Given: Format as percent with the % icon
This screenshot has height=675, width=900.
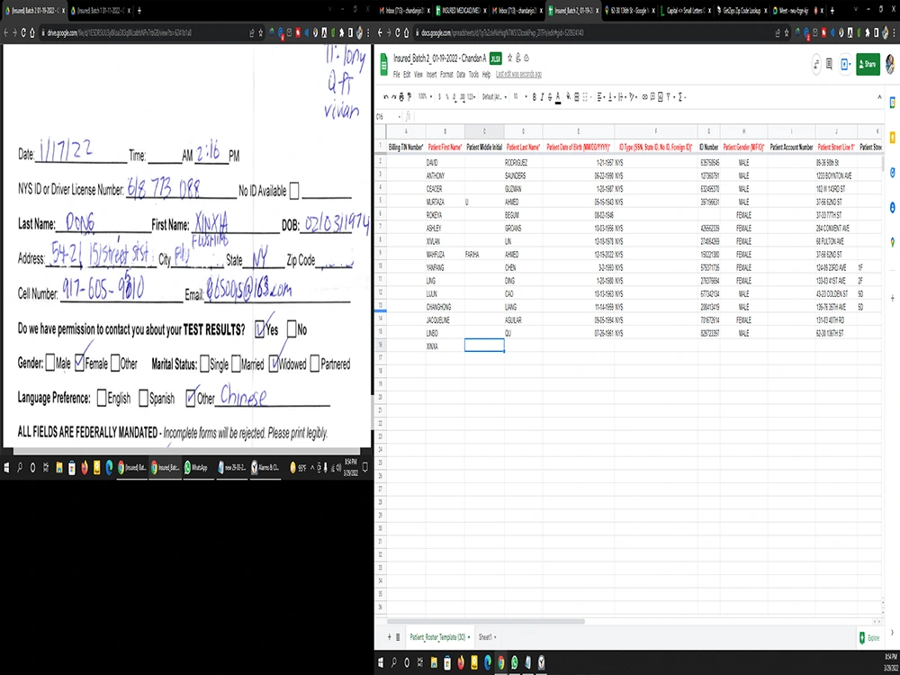Looking at the screenshot, I should tap(447, 97).
